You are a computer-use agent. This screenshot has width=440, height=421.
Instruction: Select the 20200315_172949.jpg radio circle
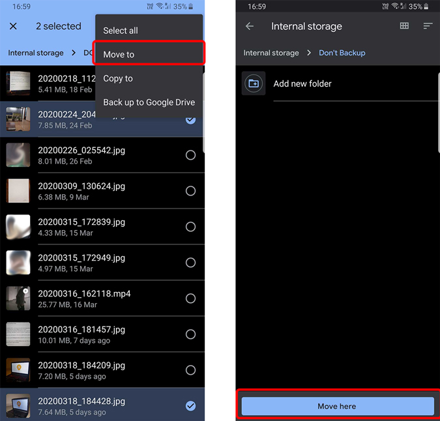click(190, 263)
